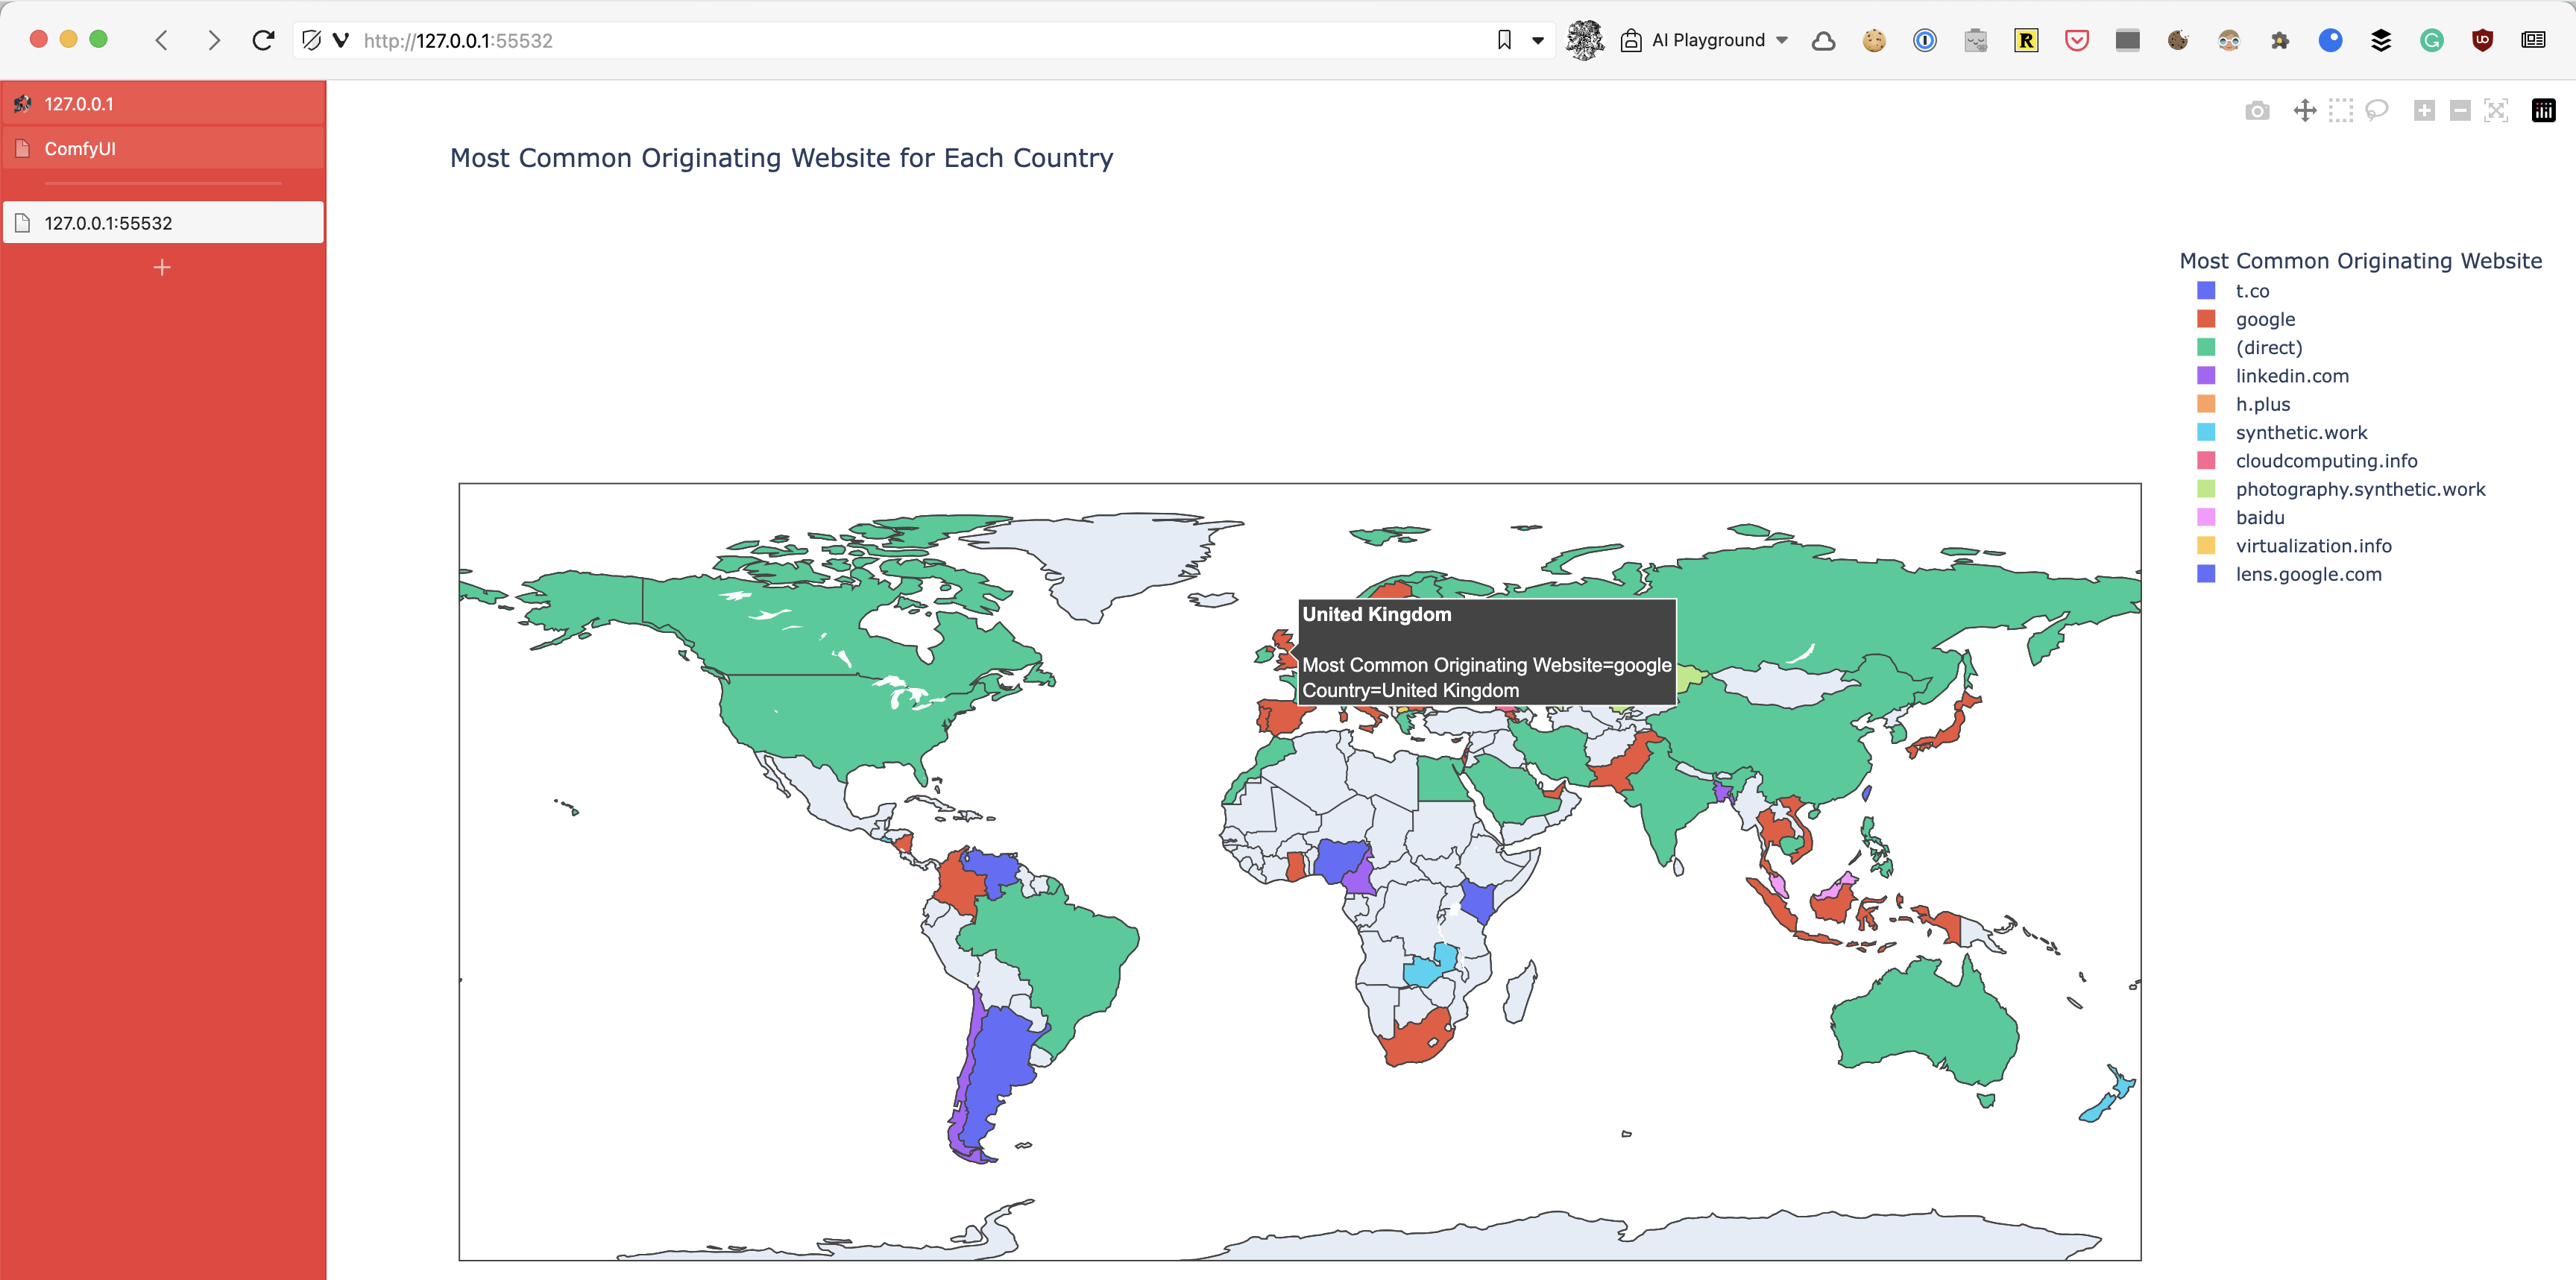The width and height of the screenshot is (2576, 1280).
Task: Open the blue circle extension
Action: 2330,40
